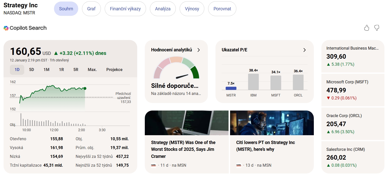Click the Tržní kapitalizace 45,31 mld. value
This screenshot has height=177, width=390.
point(53,165)
